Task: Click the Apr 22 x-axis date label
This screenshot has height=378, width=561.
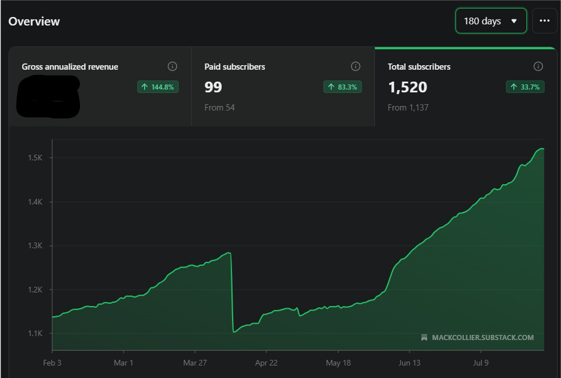Action: (x=266, y=363)
